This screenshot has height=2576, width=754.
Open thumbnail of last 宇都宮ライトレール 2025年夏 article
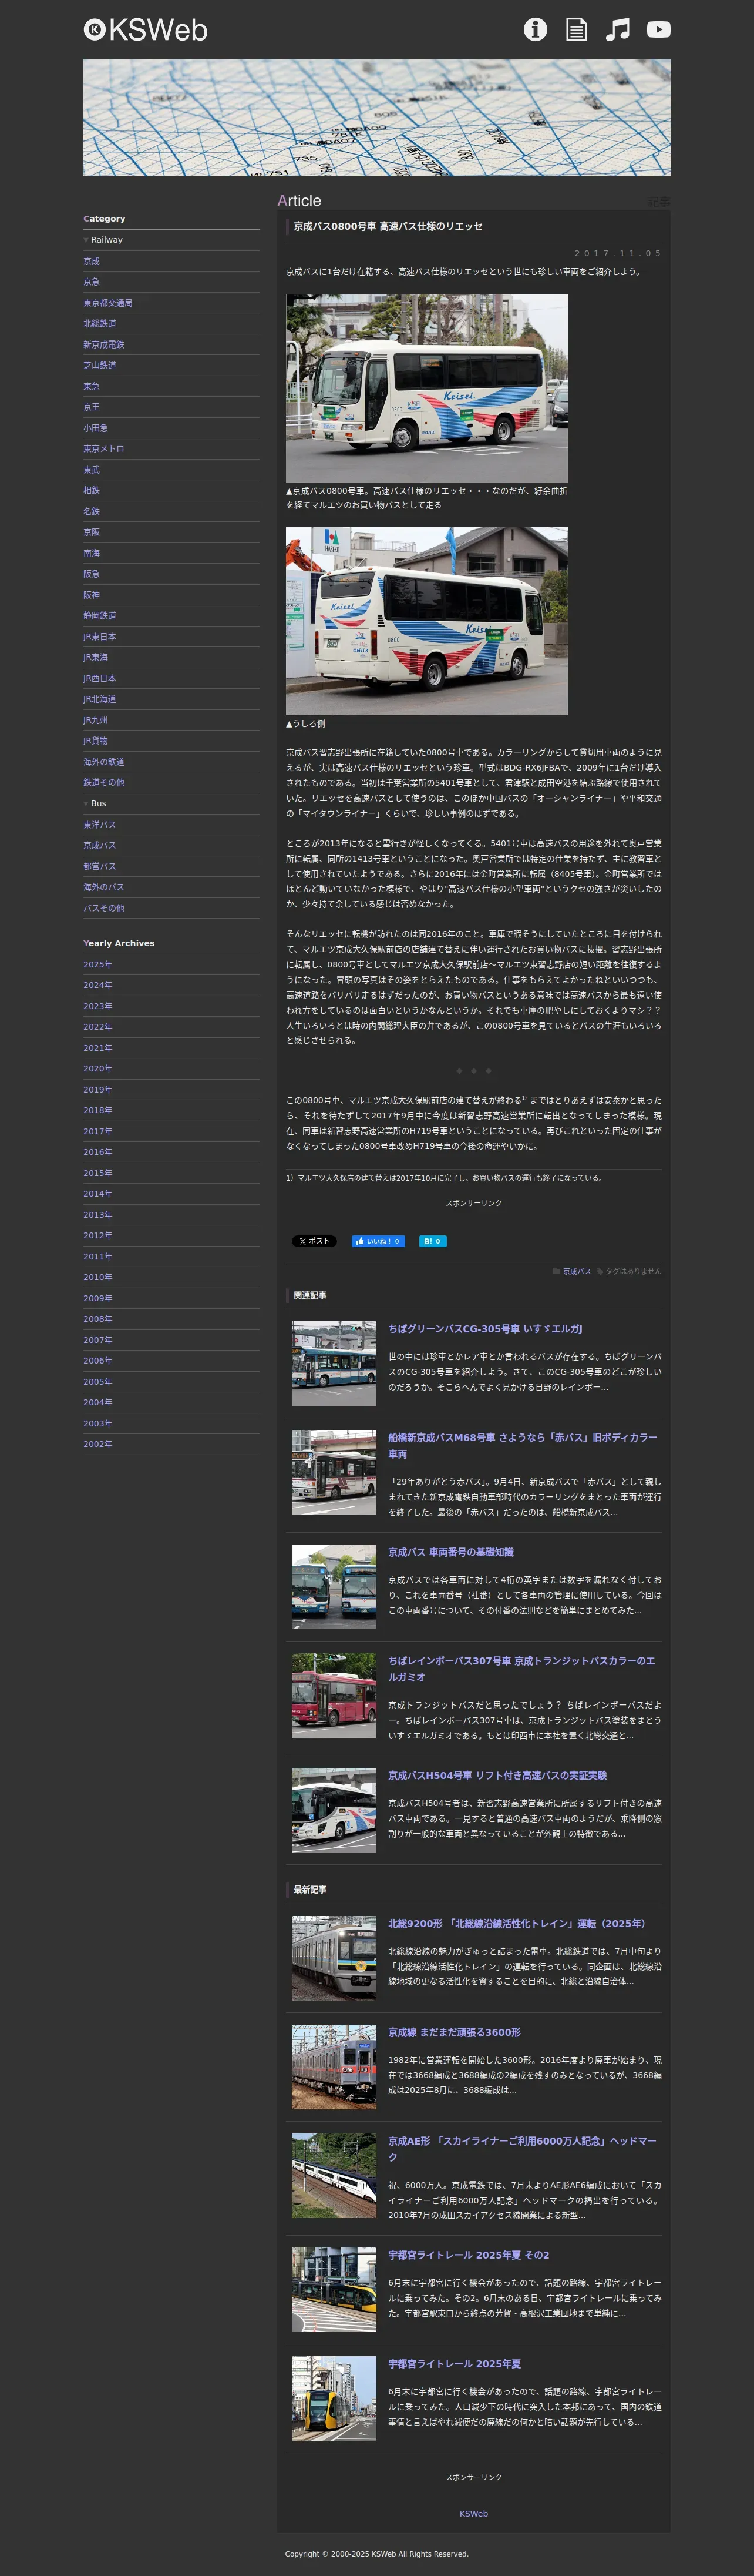[334, 2399]
